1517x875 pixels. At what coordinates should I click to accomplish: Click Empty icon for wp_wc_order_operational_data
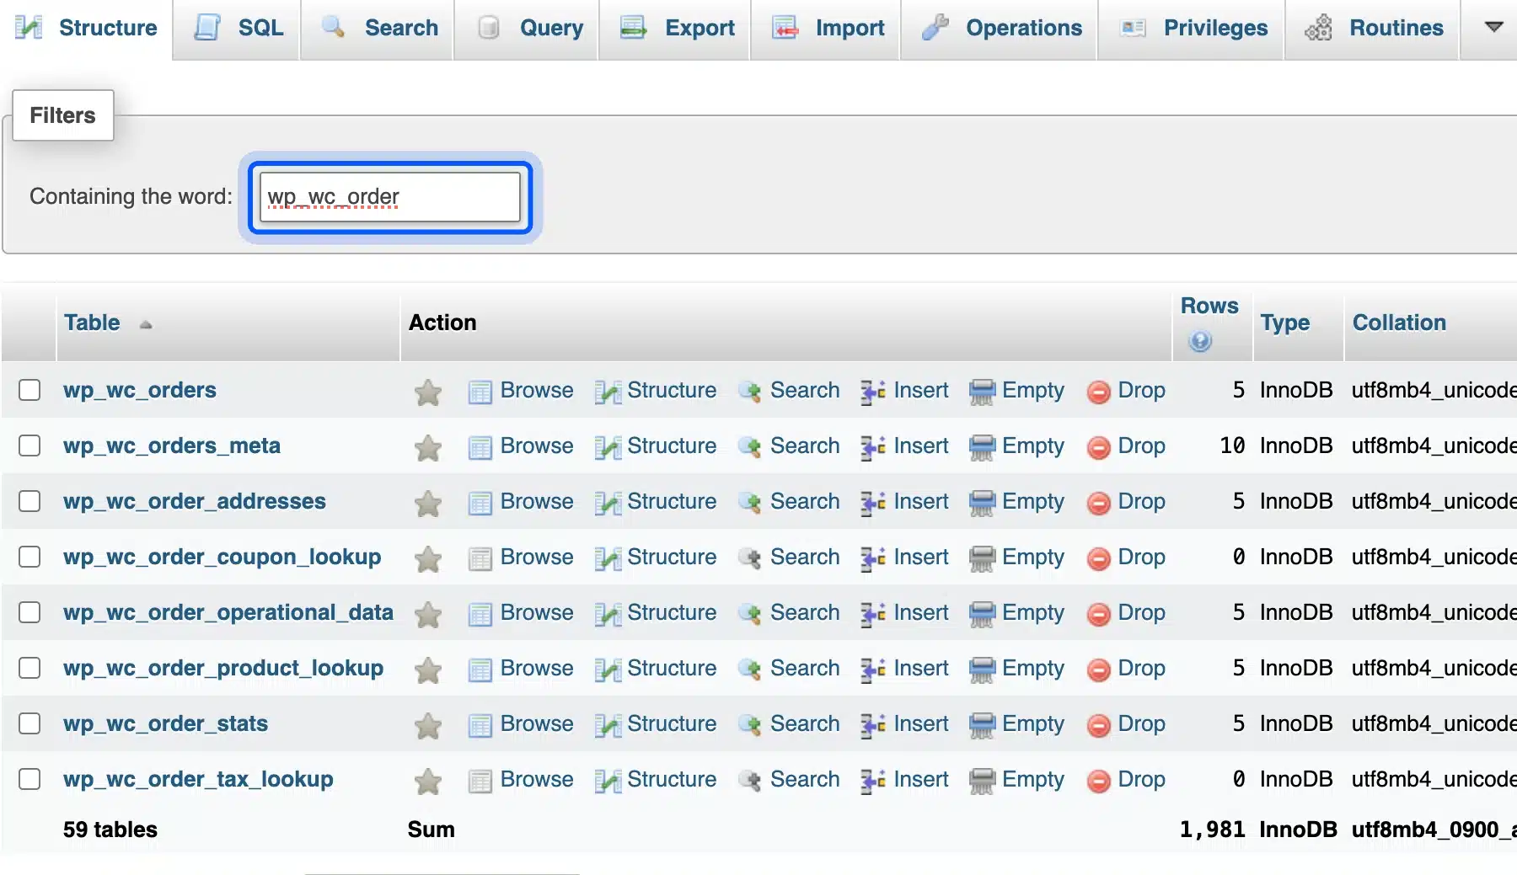pyautogui.click(x=982, y=615)
